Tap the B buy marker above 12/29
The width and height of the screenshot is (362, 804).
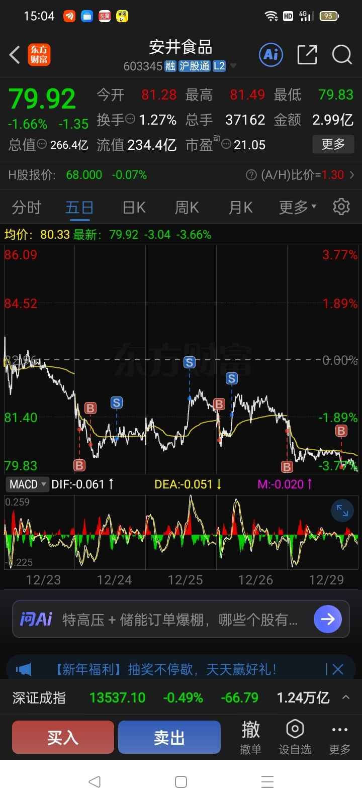click(x=341, y=431)
